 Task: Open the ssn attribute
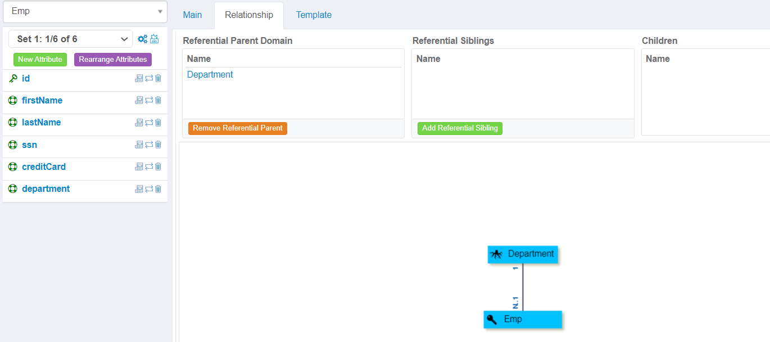[x=29, y=145]
